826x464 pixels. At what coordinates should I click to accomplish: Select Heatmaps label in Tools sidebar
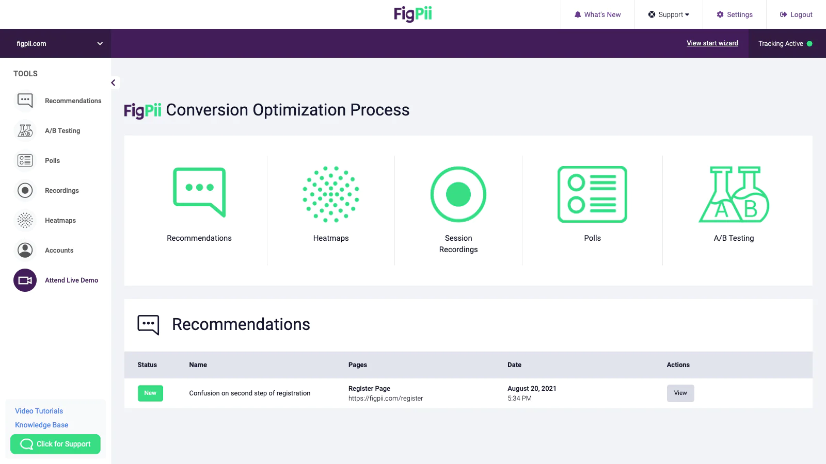click(60, 221)
